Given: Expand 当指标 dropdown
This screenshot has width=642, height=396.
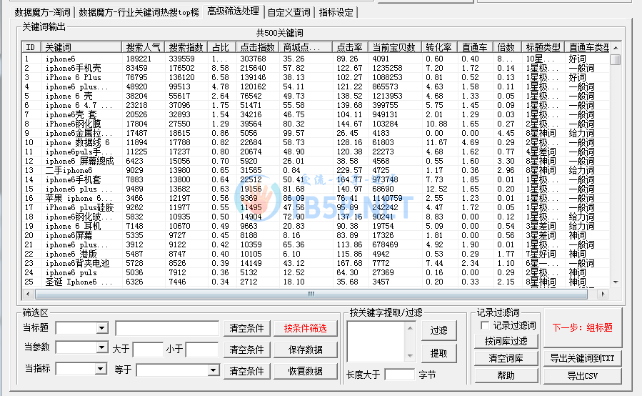Looking at the screenshot, I should [100, 369].
